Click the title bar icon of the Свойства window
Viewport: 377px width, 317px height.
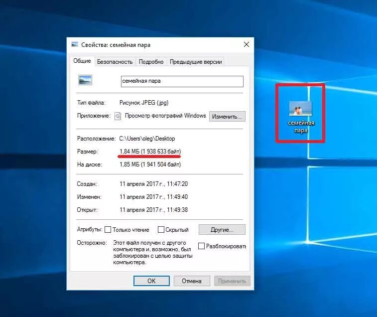point(75,44)
